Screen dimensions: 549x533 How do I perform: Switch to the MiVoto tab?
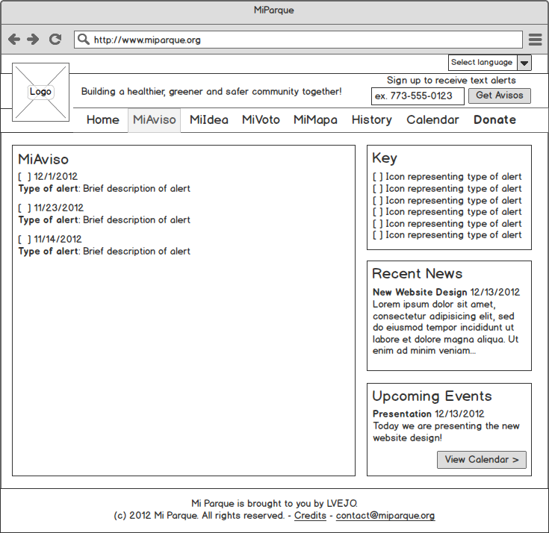pos(261,119)
